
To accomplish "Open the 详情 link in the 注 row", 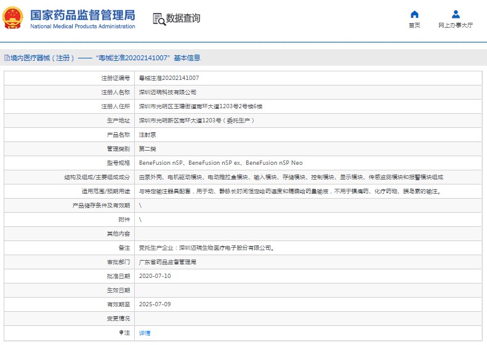I will point(144,333).
